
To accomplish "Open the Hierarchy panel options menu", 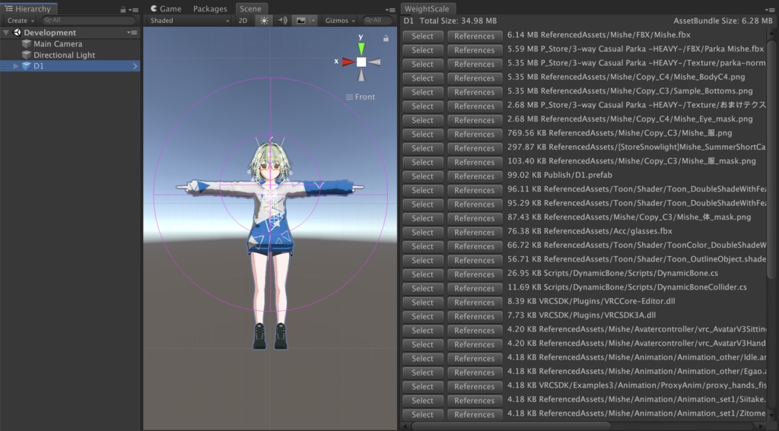I will pos(134,9).
